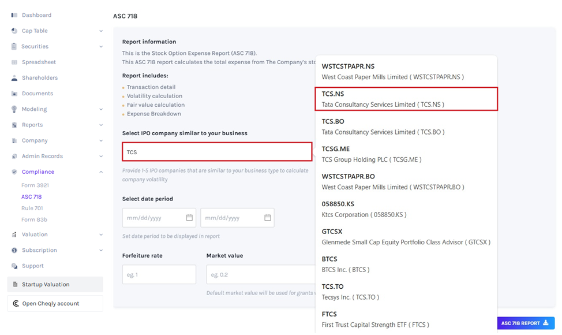Collapse the Compliance section chevron

pyautogui.click(x=101, y=172)
